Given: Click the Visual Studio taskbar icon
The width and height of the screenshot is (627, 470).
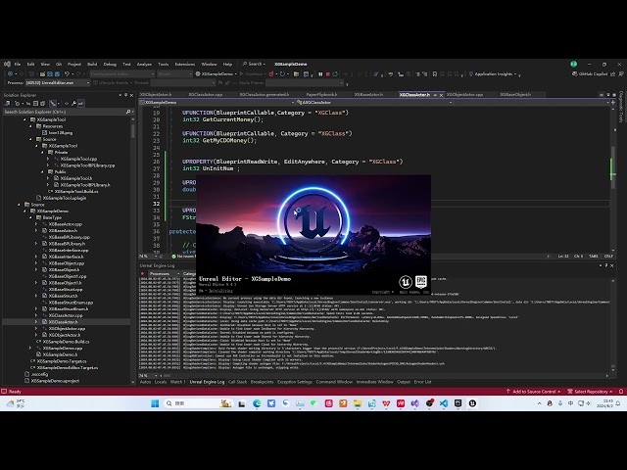Looking at the screenshot, I should coord(415,403).
